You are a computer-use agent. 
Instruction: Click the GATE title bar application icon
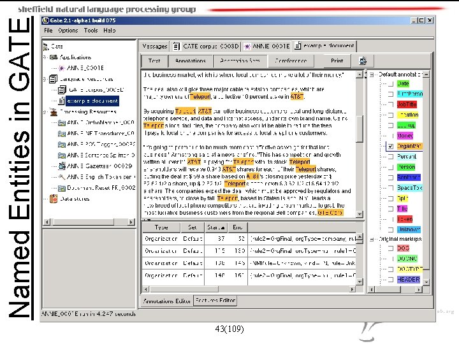tap(45, 20)
